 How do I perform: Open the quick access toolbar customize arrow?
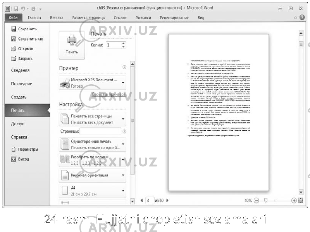coord(40,9)
